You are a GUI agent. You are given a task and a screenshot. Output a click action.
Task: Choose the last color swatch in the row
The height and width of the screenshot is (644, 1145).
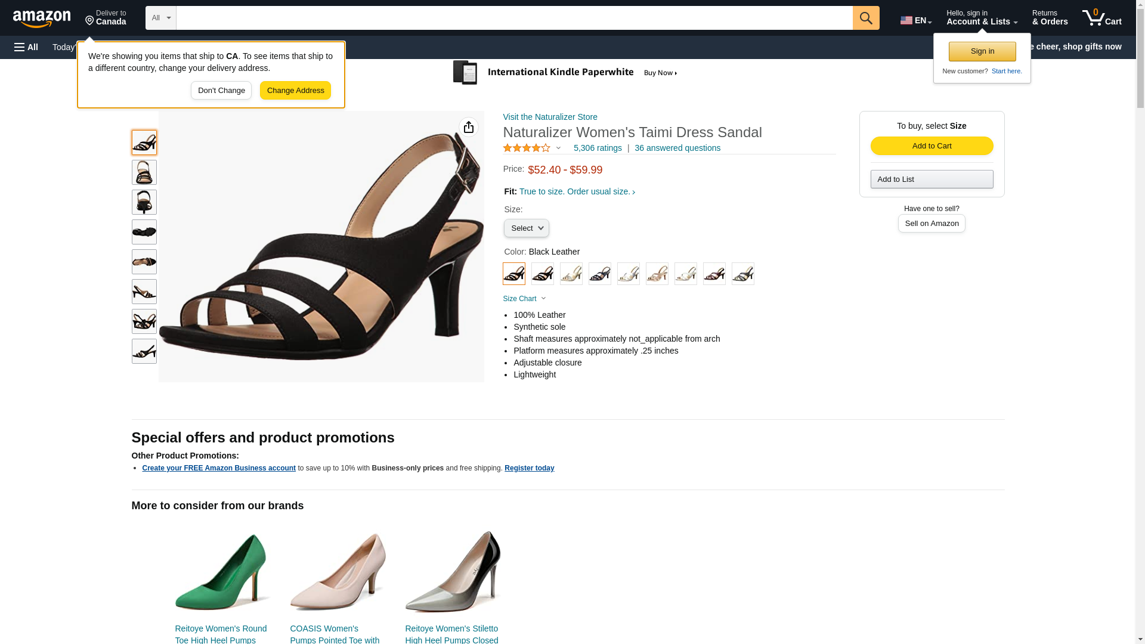click(742, 274)
